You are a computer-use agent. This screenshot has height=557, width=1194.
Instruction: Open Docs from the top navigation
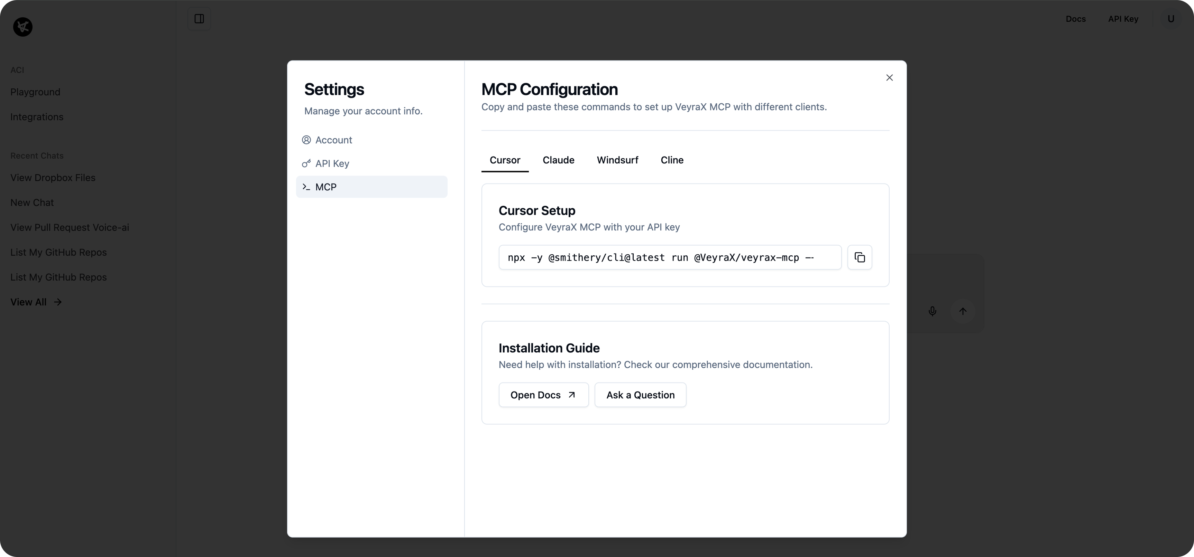pyautogui.click(x=1075, y=19)
